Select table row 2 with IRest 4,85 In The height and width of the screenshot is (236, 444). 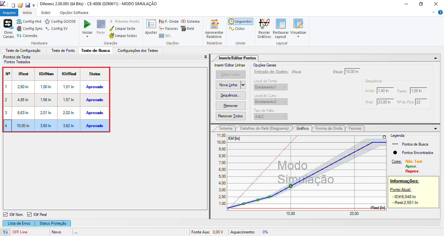(x=23, y=100)
